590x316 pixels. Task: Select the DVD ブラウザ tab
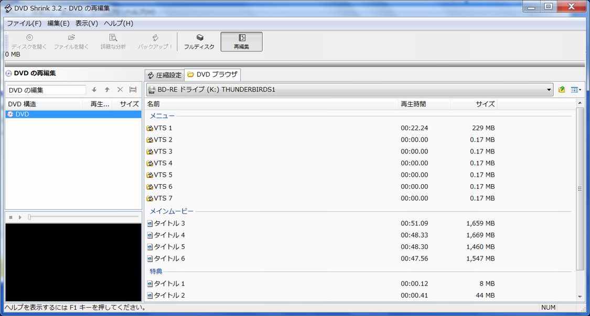click(x=212, y=75)
